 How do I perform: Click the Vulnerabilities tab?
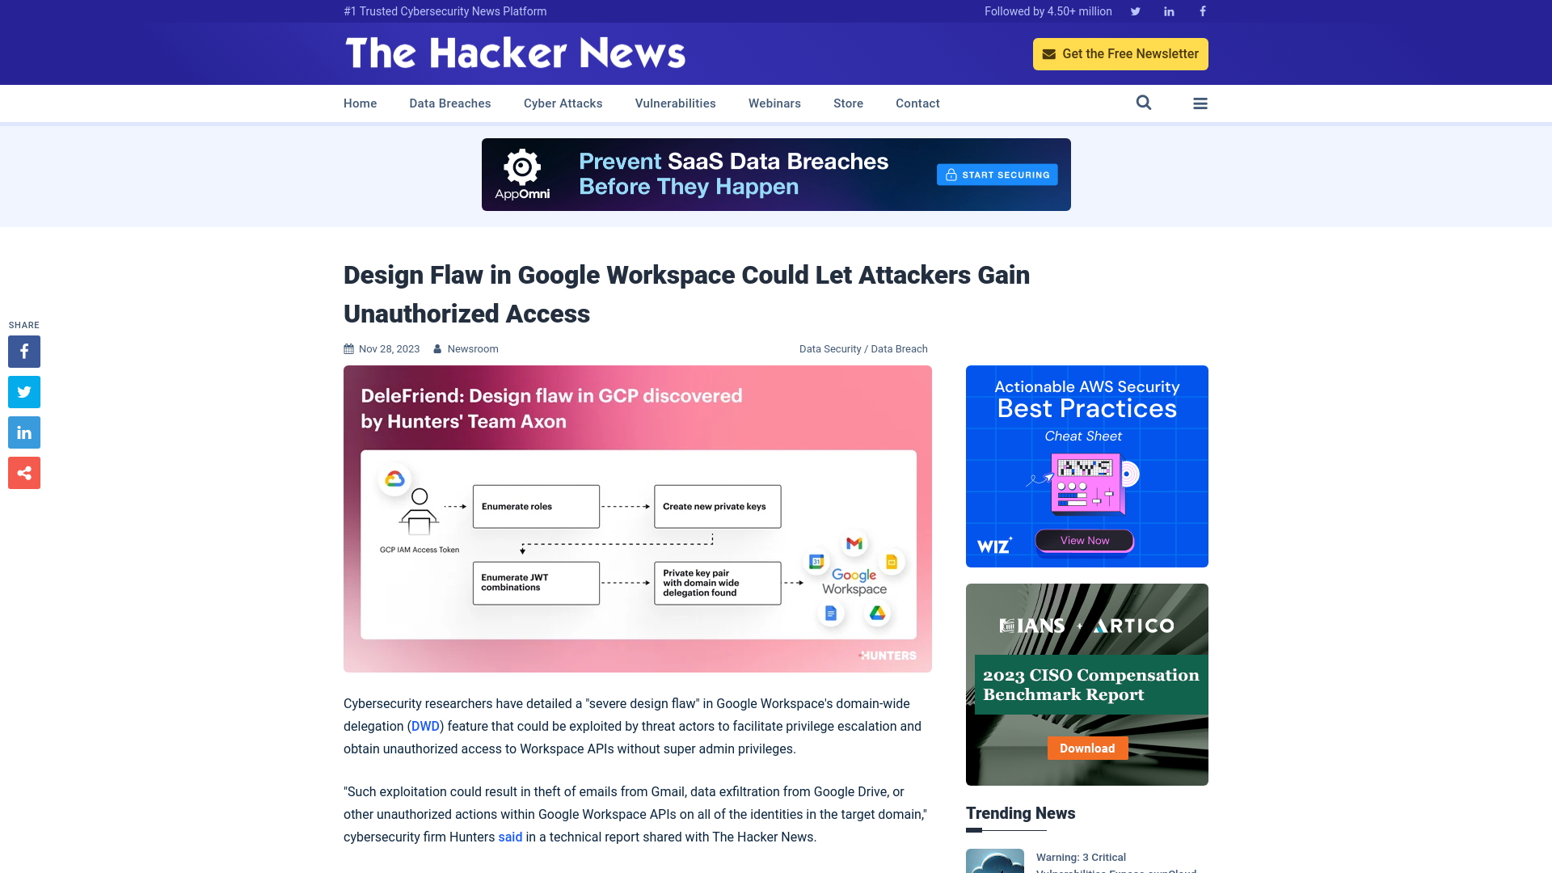675,103
